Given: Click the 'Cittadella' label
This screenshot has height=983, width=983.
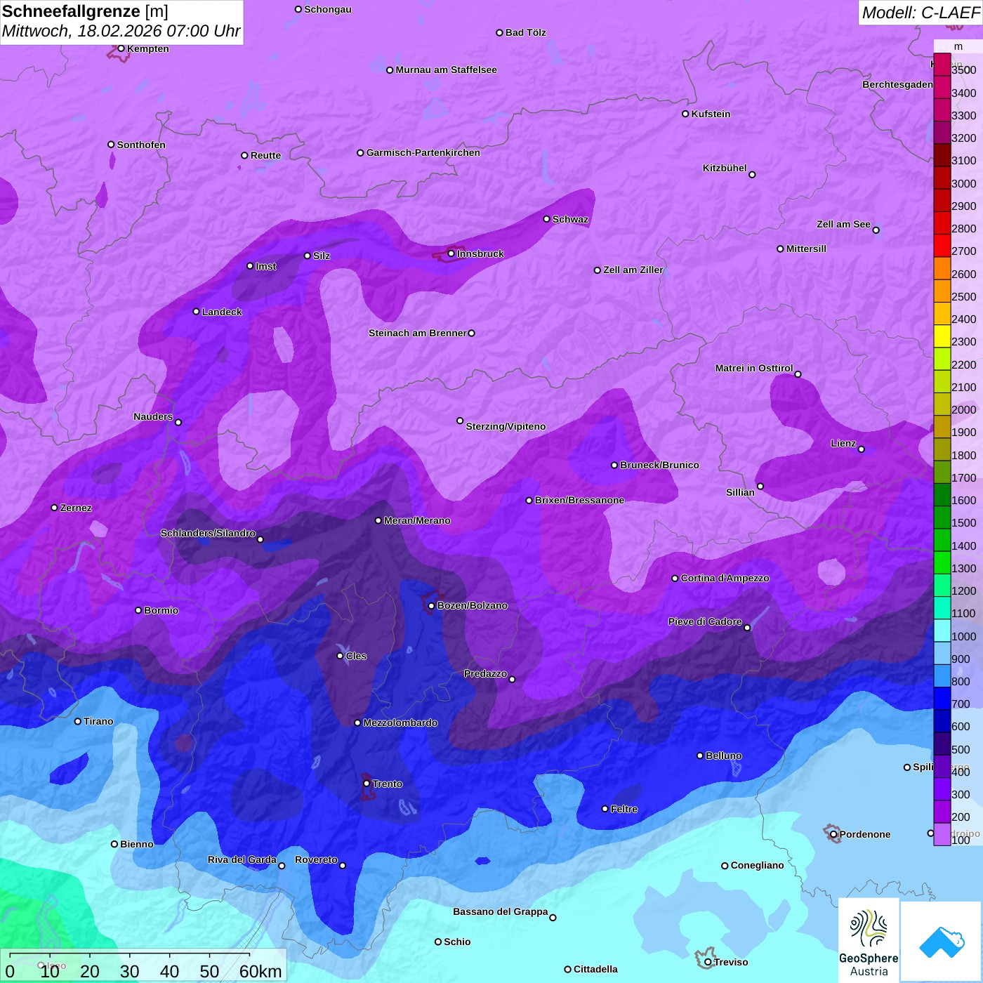Looking at the screenshot, I should point(595,969).
